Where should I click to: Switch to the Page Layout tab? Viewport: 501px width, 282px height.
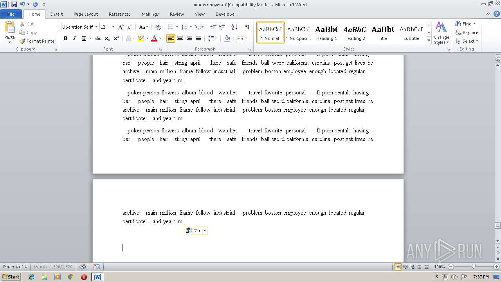point(86,14)
